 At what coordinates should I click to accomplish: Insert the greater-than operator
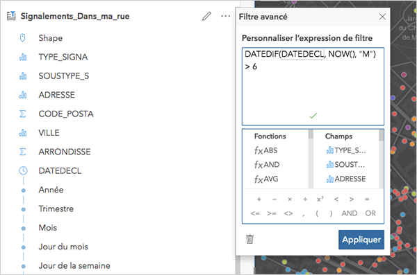[x=352, y=199]
